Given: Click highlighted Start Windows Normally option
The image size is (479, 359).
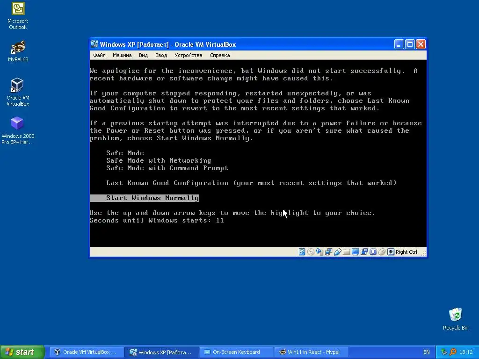Looking at the screenshot, I should (x=145, y=198).
